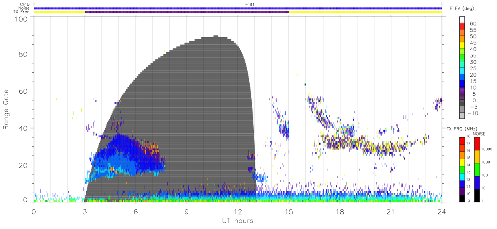Click the 80 tick on the Range Gate axis
Viewport: 497px width, 229px height.
click(x=23, y=54)
